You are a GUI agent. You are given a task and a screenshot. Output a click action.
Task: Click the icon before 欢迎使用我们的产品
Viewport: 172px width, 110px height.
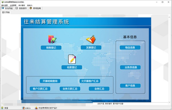(x=36, y=108)
